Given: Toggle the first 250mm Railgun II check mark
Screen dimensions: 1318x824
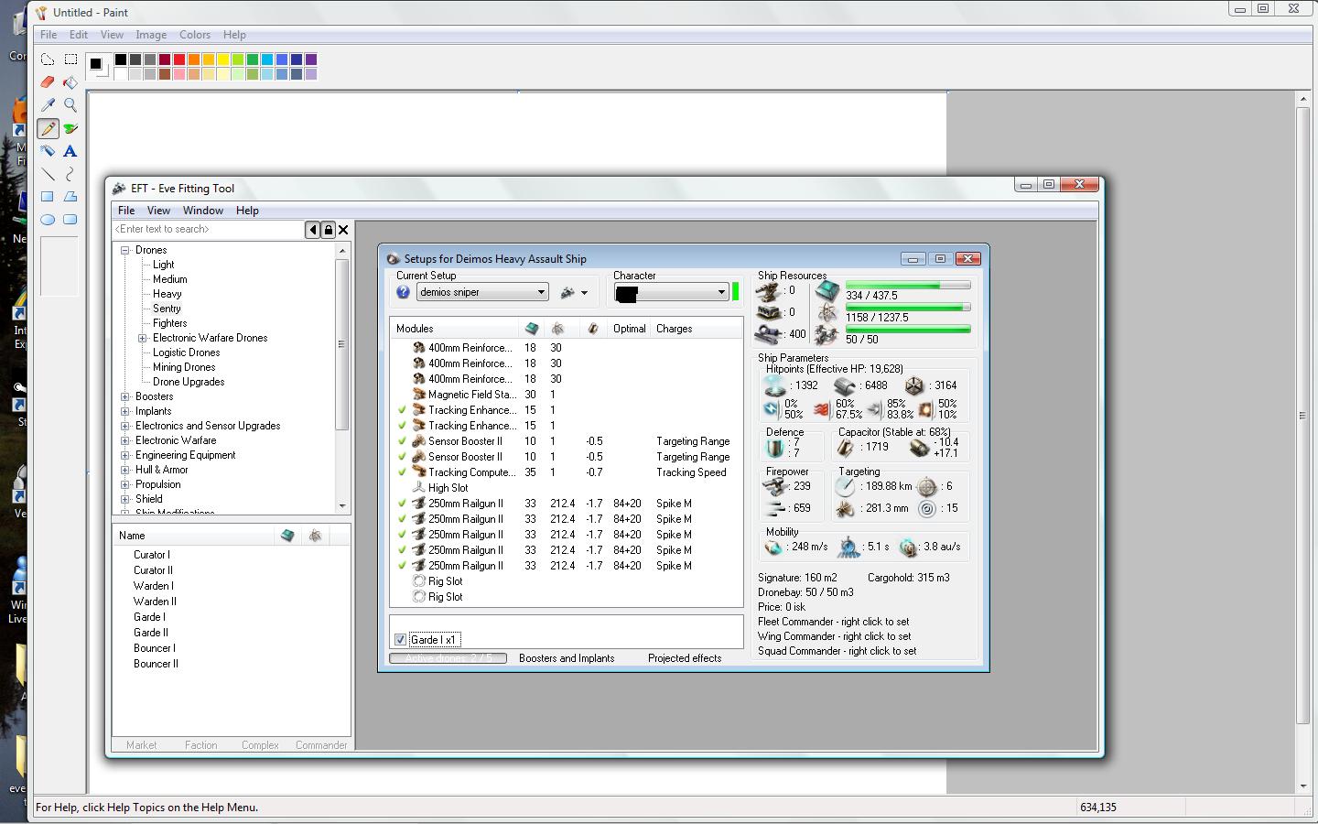Looking at the screenshot, I should tap(402, 504).
